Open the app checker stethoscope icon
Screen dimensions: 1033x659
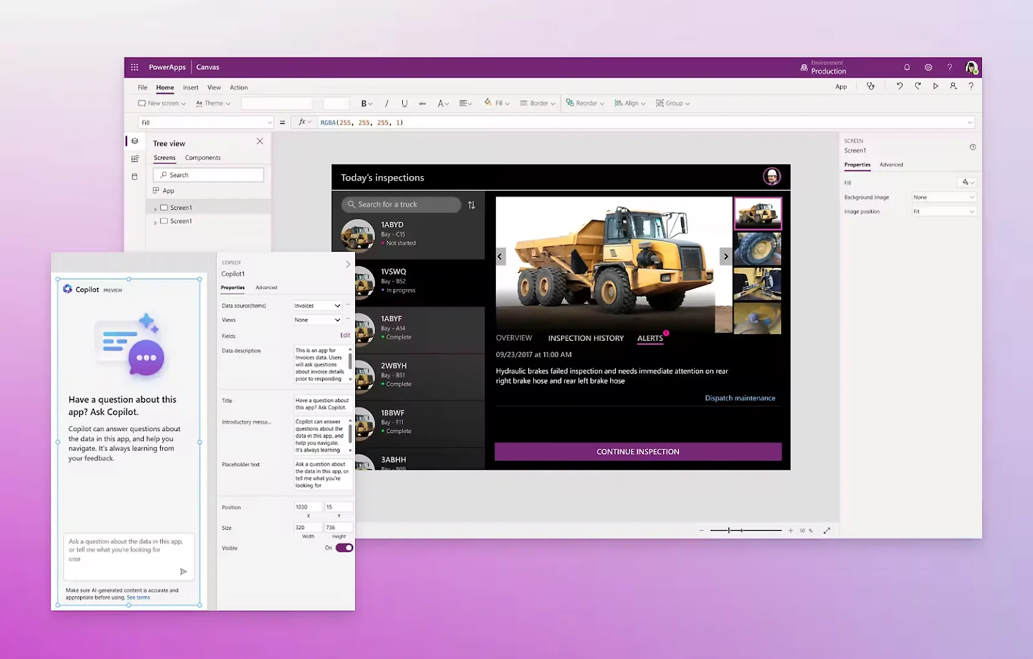click(x=870, y=86)
